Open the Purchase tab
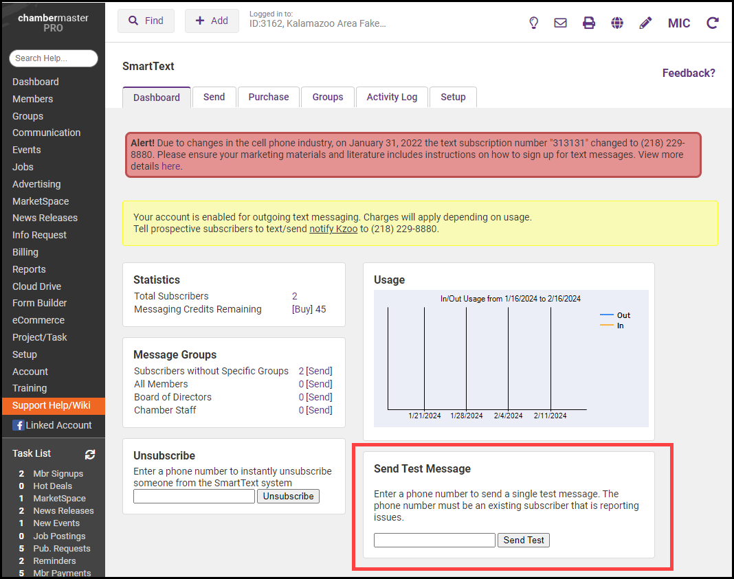Screen dimensions: 734x579 click(x=268, y=97)
